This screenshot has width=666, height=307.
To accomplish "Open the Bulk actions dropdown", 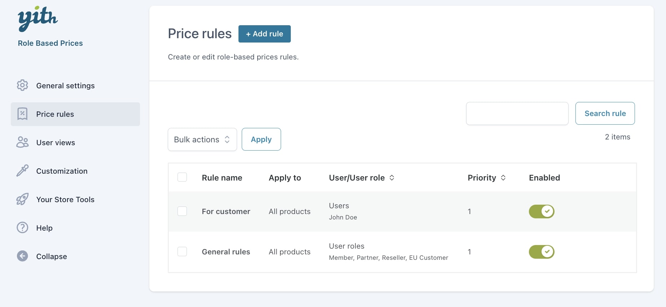I will tap(202, 139).
